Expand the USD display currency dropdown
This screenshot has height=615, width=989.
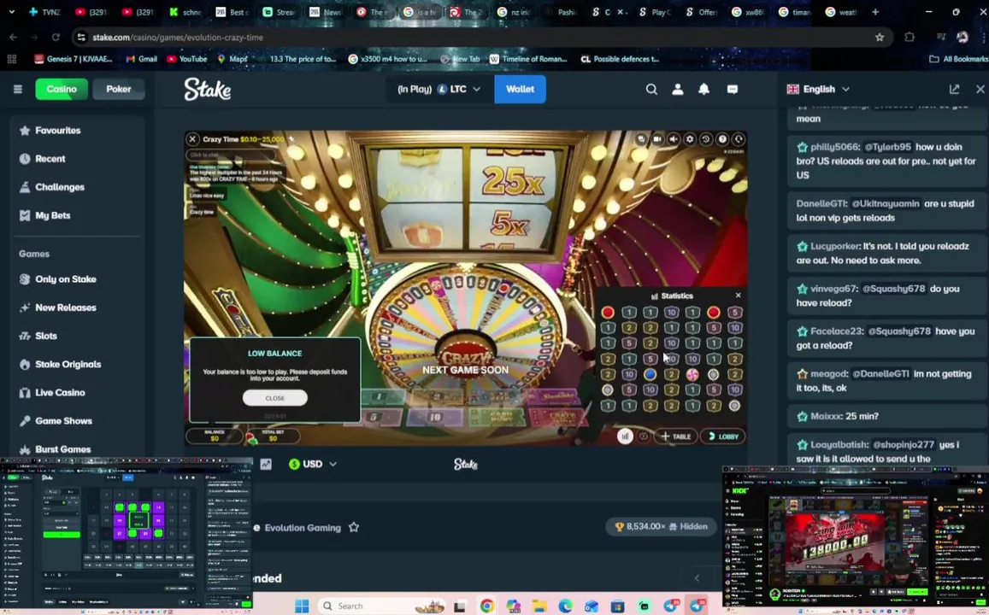[x=313, y=464]
